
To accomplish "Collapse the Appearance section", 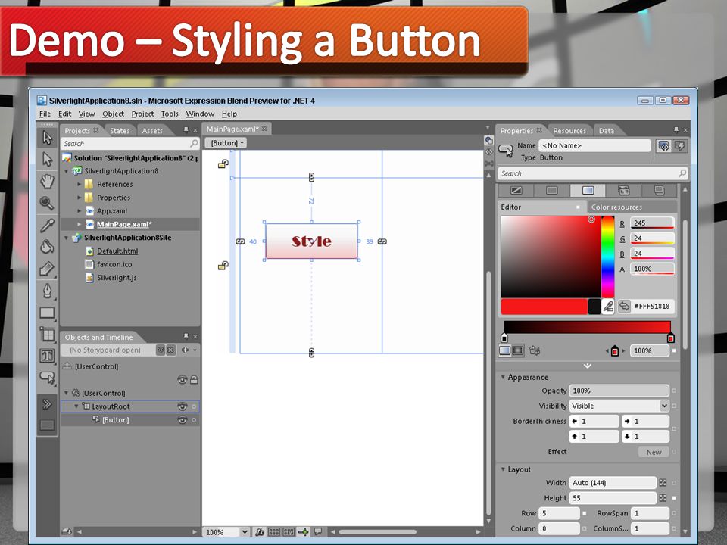I will 503,377.
